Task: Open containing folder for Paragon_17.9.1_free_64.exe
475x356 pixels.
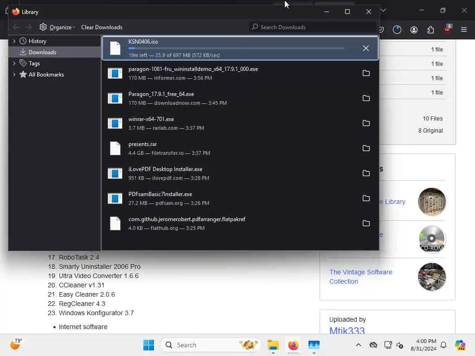Action: tap(366, 98)
